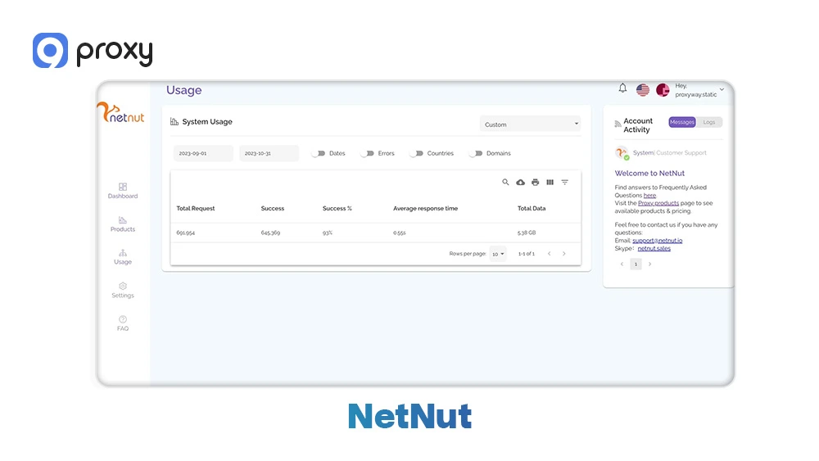Click the System Customer Support avatar
This screenshot has width=819, height=461.
pos(622,153)
